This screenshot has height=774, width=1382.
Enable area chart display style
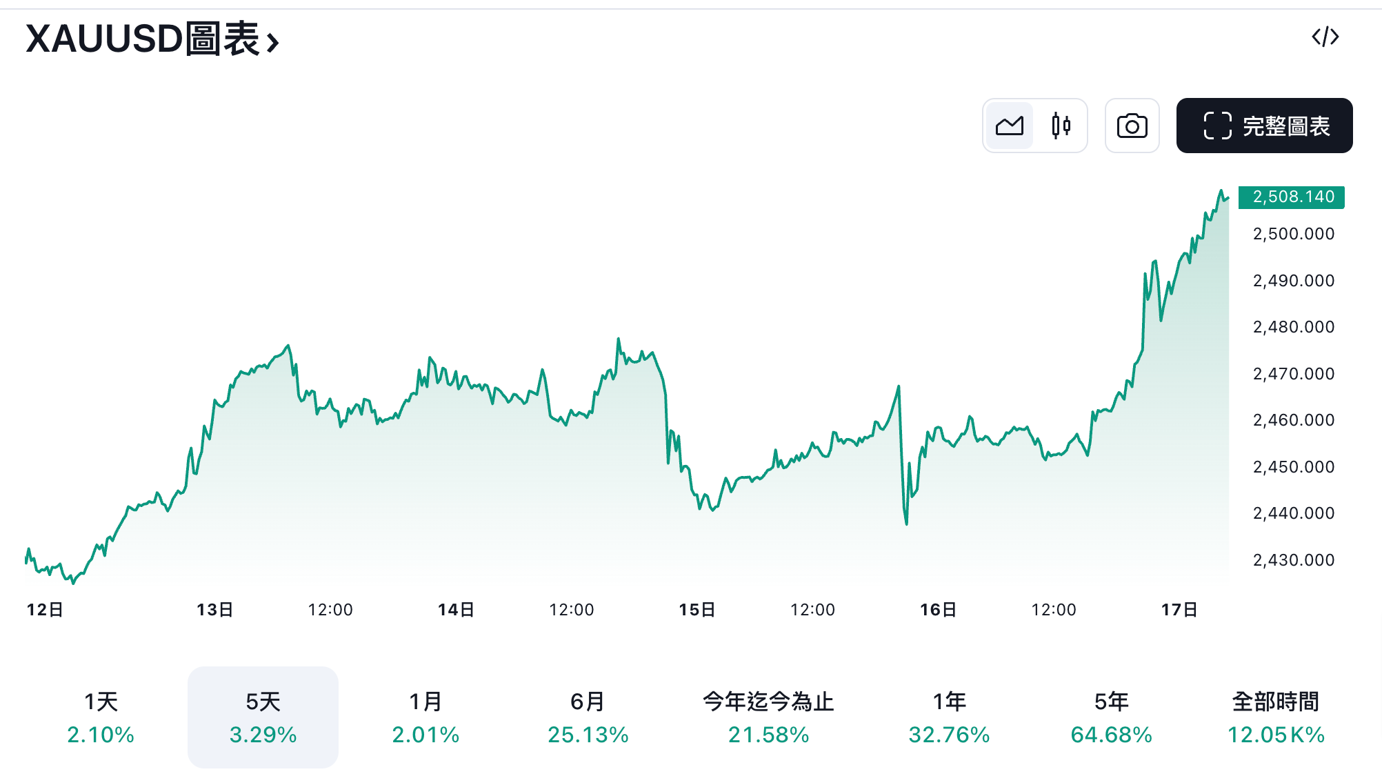[1009, 125]
